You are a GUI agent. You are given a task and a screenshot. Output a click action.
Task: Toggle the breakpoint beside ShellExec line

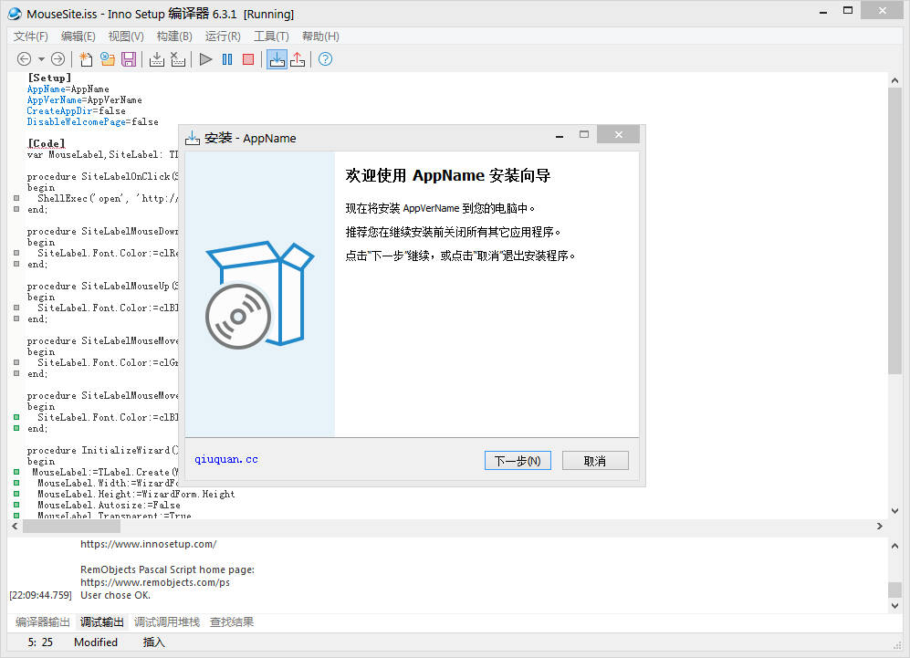16,198
